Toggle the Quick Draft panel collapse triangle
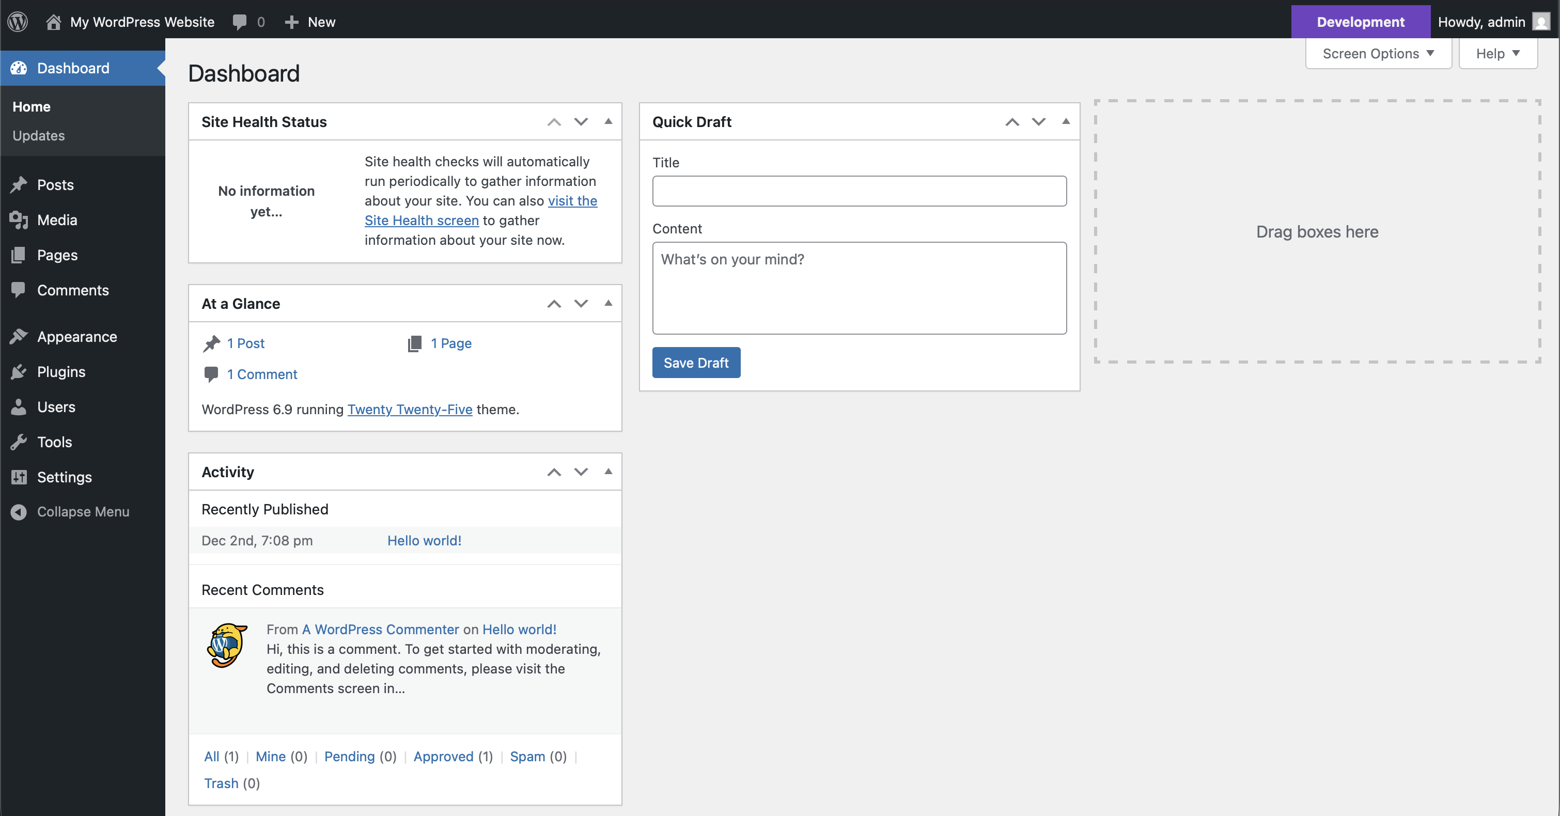Screen dimensions: 1560x816 [1066, 122]
